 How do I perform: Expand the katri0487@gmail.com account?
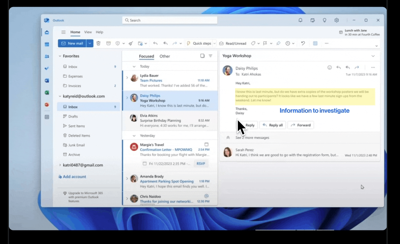tap(60, 165)
